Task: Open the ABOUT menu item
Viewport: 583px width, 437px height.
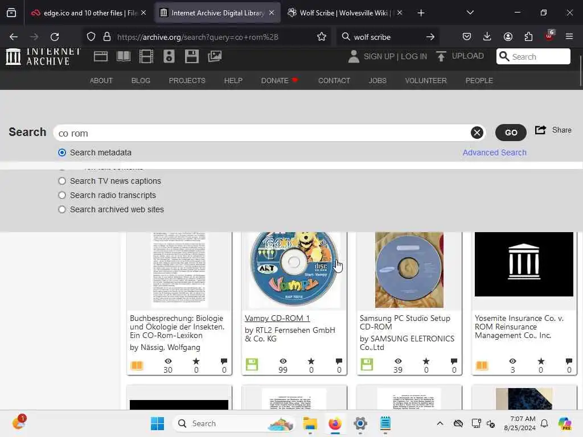Action: click(101, 81)
